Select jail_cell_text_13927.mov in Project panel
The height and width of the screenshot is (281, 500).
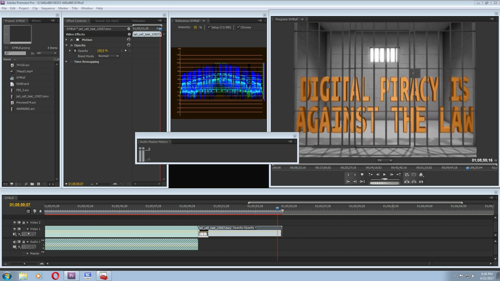[32, 96]
